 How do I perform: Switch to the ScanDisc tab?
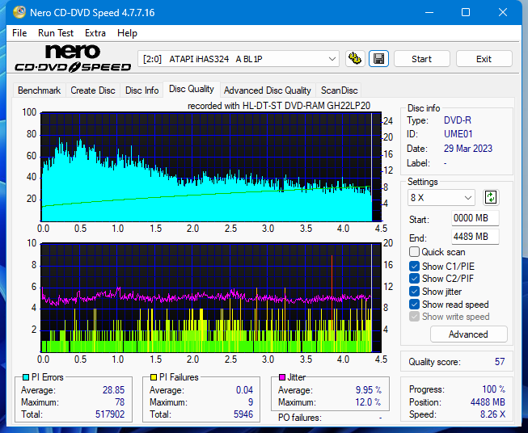point(339,90)
